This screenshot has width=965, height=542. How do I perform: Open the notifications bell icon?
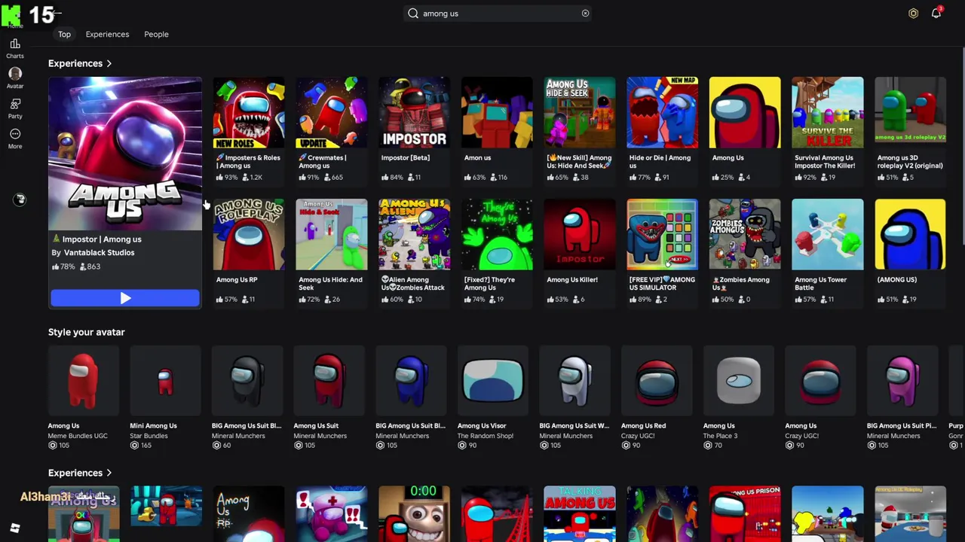pyautogui.click(x=936, y=14)
